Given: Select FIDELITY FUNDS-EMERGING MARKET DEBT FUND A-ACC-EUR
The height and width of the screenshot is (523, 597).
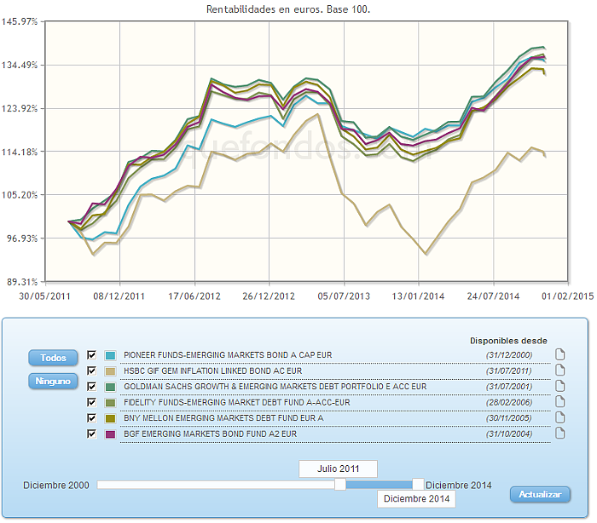Looking at the screenshot, I should 237,402.
